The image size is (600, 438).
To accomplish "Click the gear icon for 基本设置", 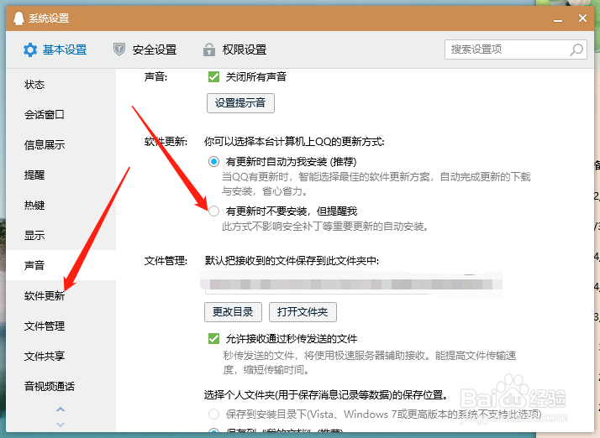I will [x=30, y=50].
